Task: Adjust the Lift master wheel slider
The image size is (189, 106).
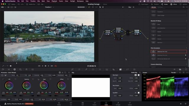Action: [9, 96]
